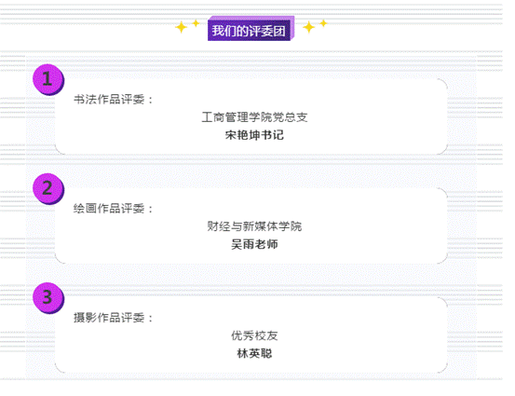This screenshot has width=515, height=396.
Task: Click the second judge card's bottom-left corner
Action: point(61,258)
